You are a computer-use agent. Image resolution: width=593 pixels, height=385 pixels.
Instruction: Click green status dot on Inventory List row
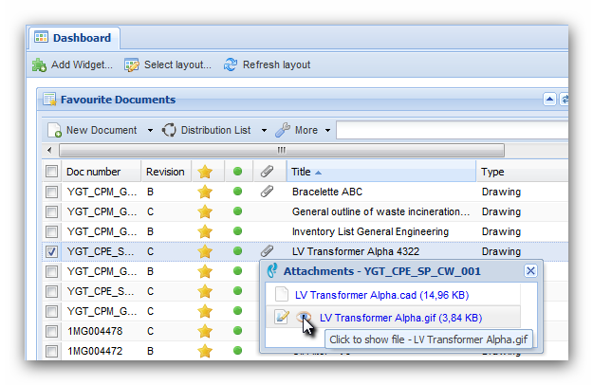(x=237, y=230)
